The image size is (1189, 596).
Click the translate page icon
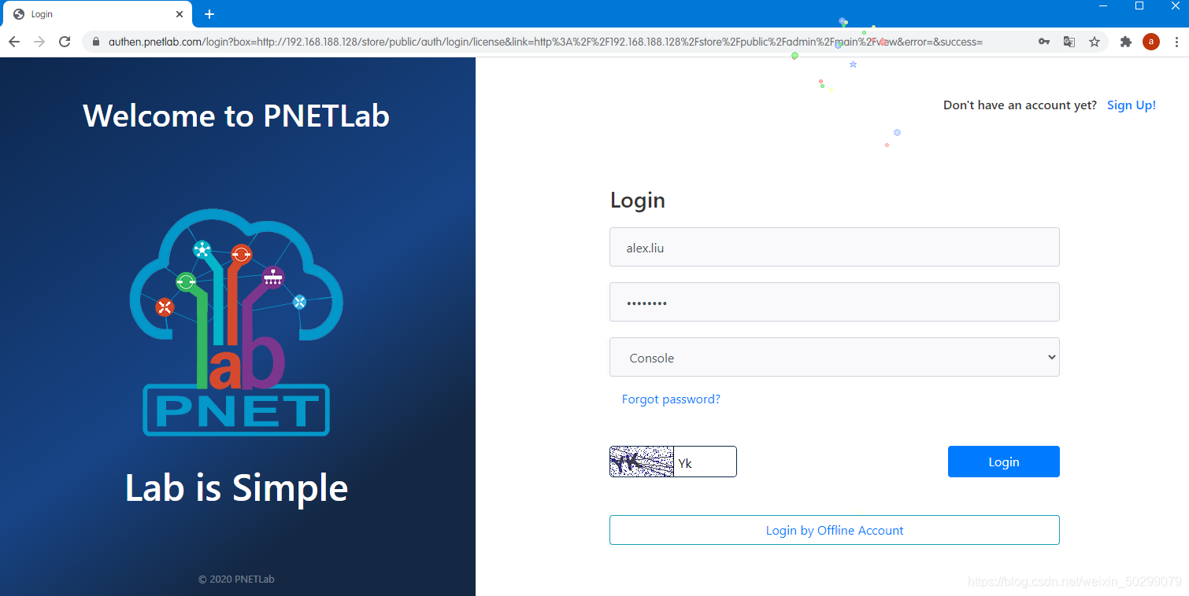[1069, 42]
